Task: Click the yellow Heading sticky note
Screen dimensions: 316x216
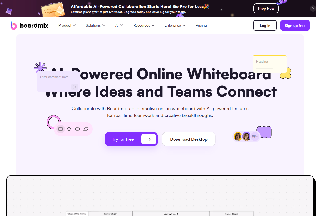Action: coord(270,64)
